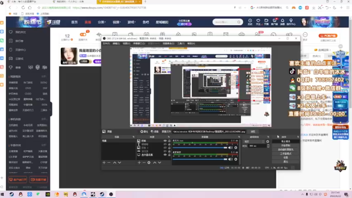Move source down arrow in sources panel
This screenshot has width=352, height=198.
(x=159, y=162)
